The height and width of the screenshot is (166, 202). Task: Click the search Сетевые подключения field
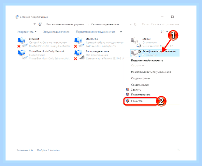161,24
